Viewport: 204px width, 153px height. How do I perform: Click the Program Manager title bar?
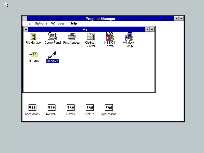(100, 19)
